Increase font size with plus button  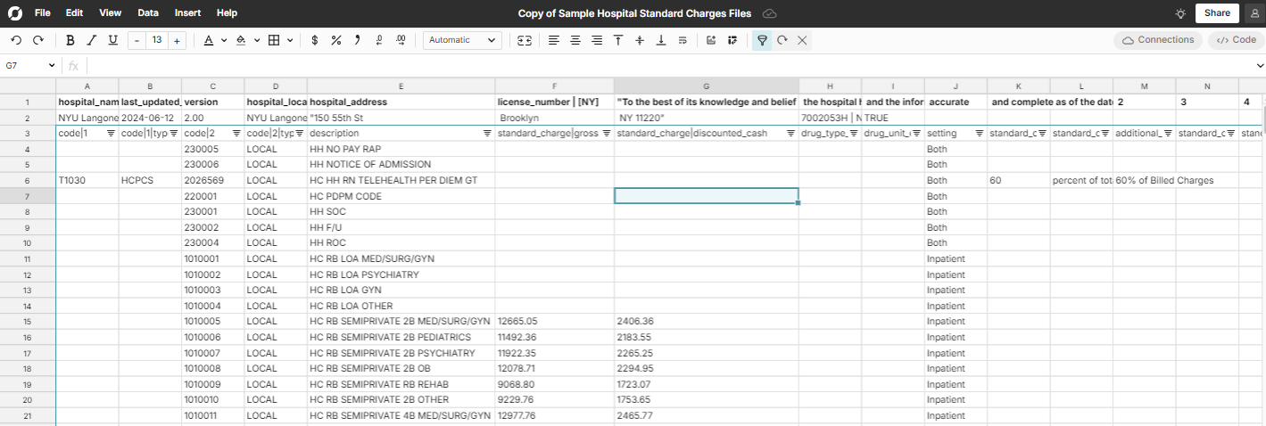point(178,40)
